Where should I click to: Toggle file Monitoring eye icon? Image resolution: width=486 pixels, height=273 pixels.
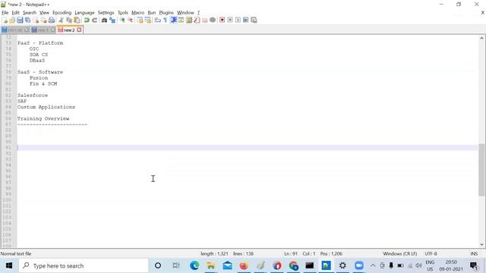point(213,20)
